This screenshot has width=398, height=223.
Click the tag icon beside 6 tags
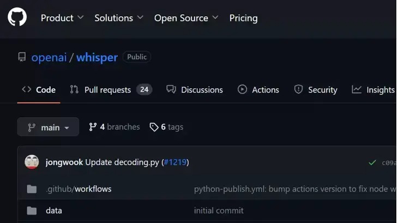[154, 127]
